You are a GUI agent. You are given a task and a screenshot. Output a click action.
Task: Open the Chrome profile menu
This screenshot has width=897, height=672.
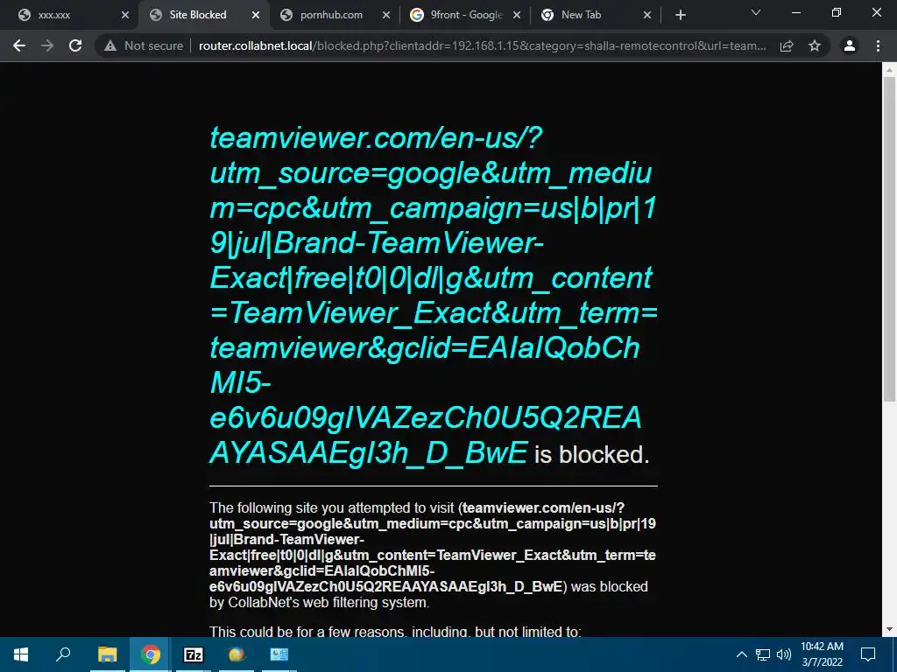pos(850,45)
